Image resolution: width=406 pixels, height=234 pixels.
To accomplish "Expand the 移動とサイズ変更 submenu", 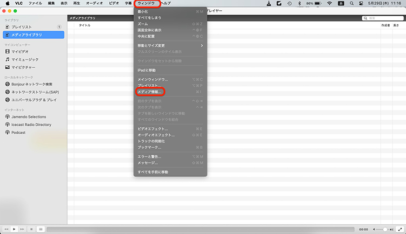I will [x=170, y=46].
